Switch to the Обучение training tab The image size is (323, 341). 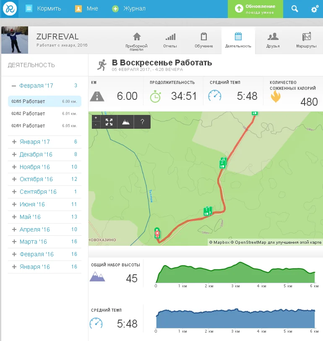tap(204, 40)
